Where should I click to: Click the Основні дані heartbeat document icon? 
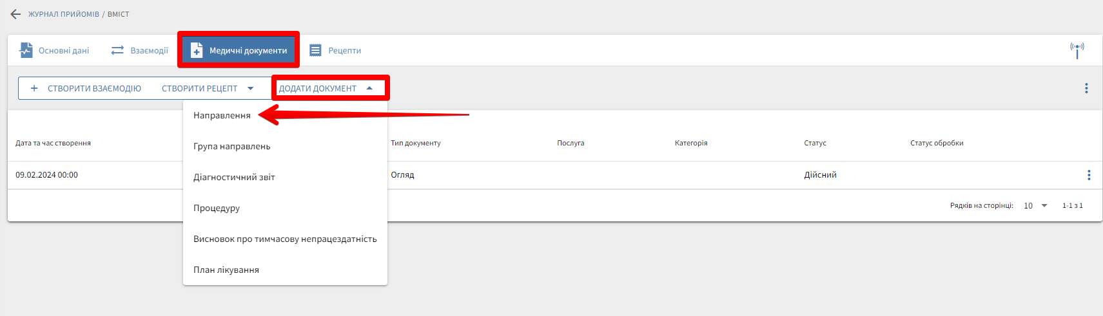tap(26, 50)
